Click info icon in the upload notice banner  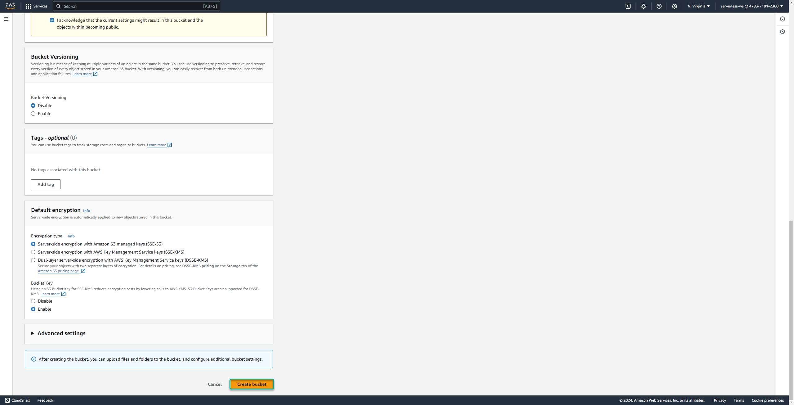click(x=34, y=359)
